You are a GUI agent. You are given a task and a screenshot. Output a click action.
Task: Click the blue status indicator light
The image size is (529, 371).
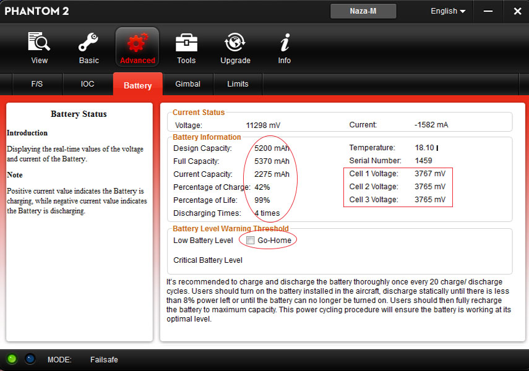point(30,359)
